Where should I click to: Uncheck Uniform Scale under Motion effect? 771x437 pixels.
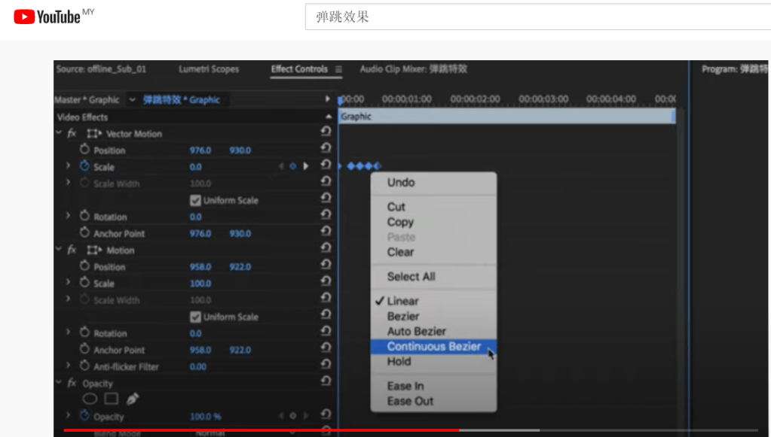coord(195,317)
